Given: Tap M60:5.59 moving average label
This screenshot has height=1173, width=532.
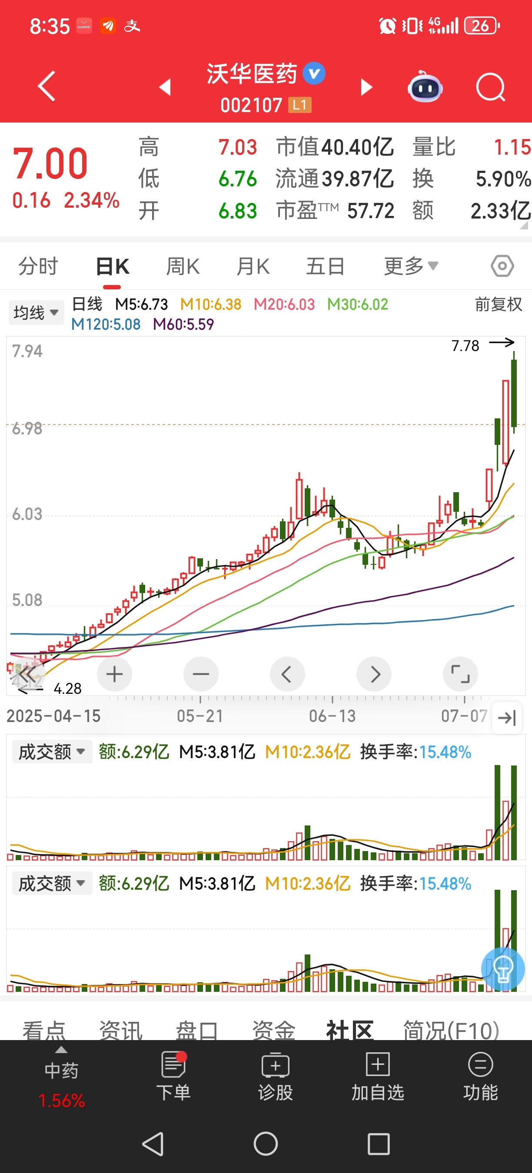Looking at the screenshot, I should tap(183, 324).
